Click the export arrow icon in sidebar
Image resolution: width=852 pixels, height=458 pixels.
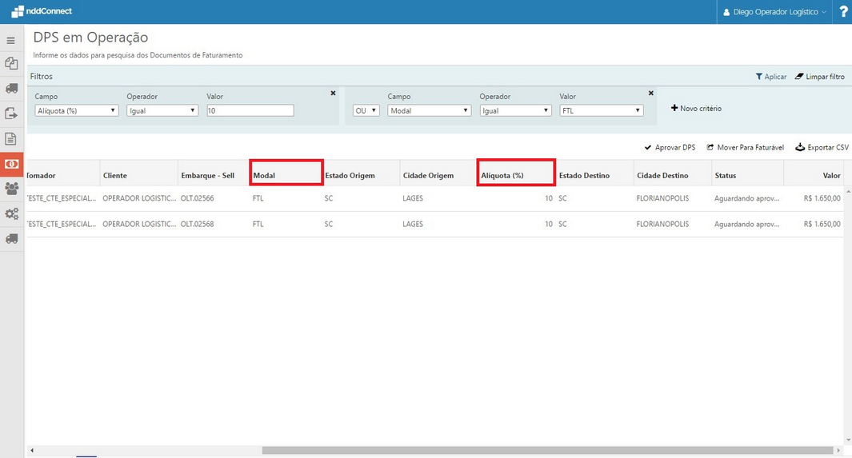click(11, 114)
